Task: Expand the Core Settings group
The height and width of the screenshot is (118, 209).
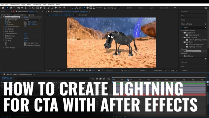Action: 3,29
